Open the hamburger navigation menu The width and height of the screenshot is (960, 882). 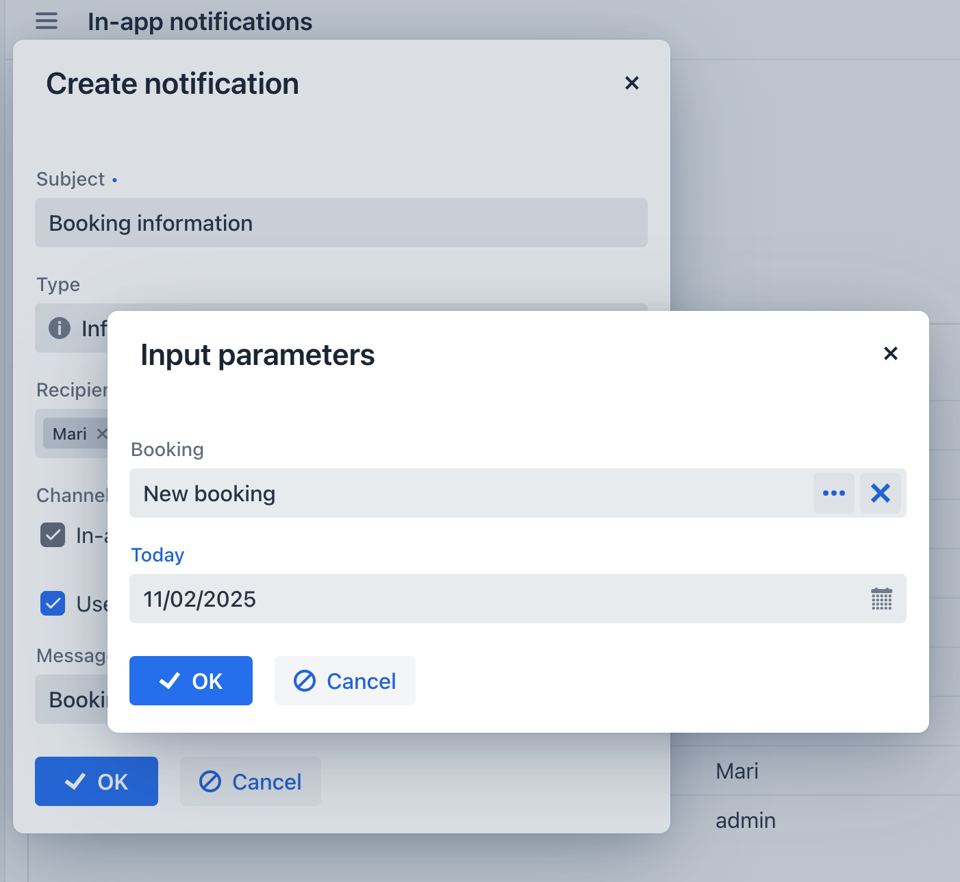click(x=46, y=21)
